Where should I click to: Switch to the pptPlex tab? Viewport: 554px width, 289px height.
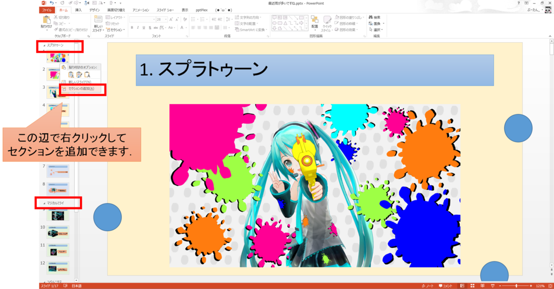[201, 10]
